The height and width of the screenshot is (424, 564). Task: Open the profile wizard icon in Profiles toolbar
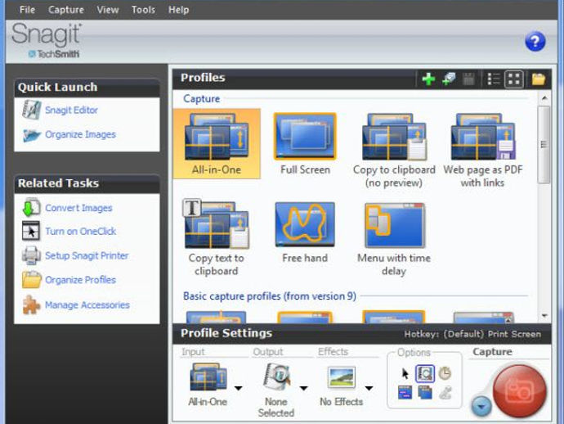coord(449,79)
